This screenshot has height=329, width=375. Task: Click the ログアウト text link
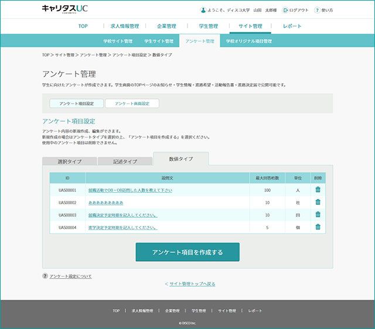(x=299, y=10)
